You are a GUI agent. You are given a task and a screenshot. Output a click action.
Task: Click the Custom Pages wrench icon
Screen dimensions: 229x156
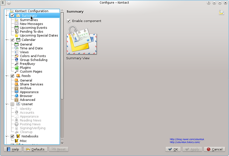tap(17, 72)
